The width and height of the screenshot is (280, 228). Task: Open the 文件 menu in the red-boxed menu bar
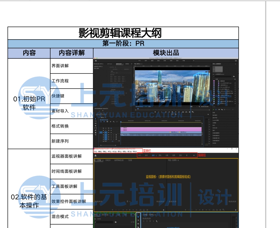pyautogui.click(x=95, y=151)
